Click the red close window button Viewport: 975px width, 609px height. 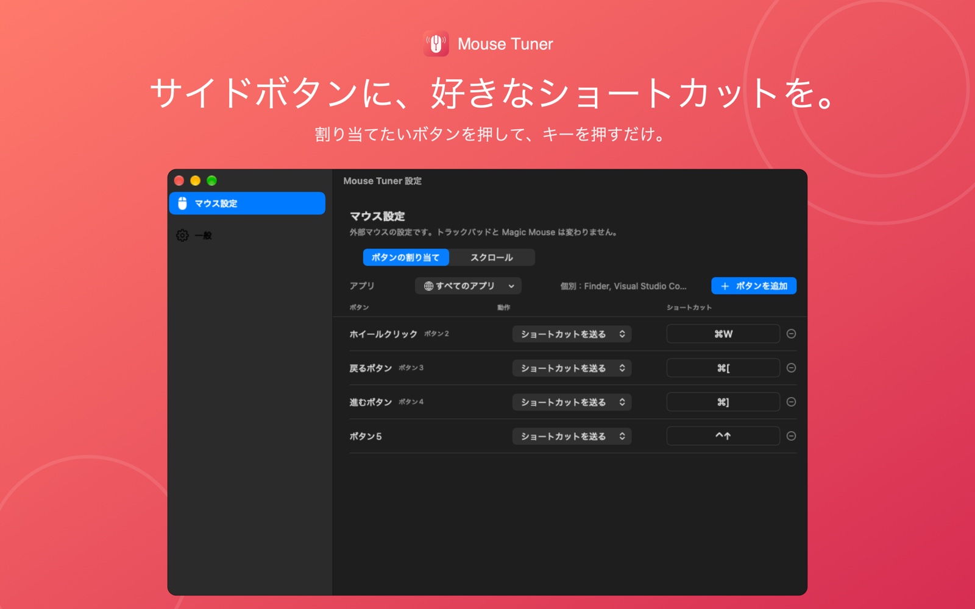point(179,180)
